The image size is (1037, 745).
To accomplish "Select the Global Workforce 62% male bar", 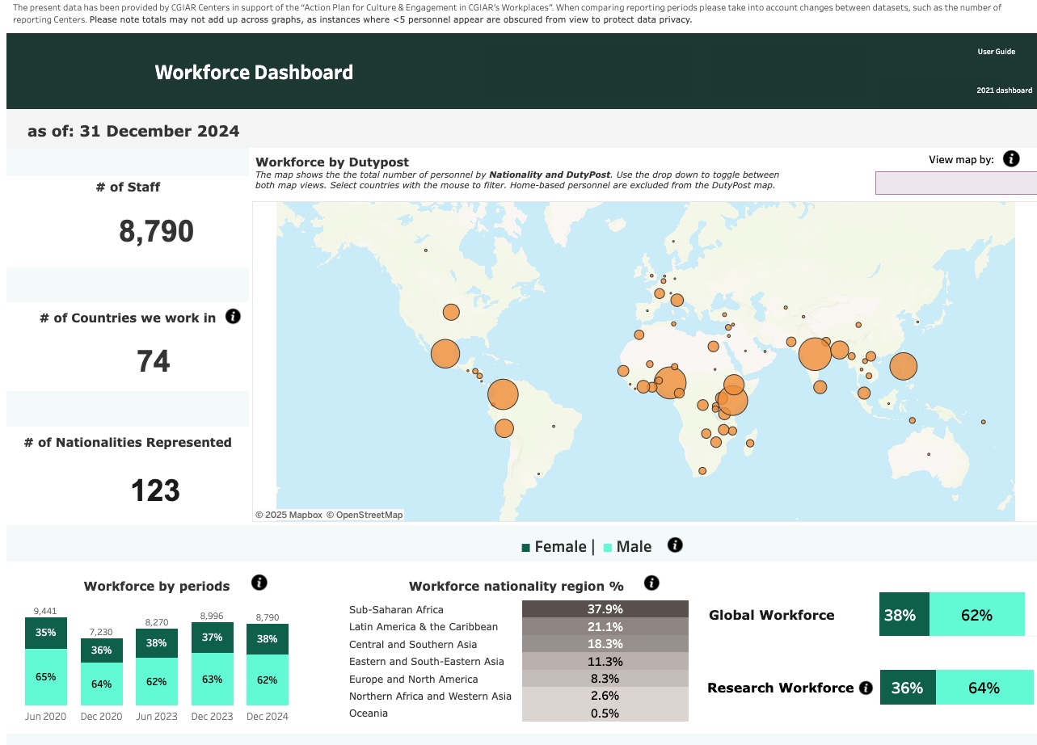I will coord(976,615).
